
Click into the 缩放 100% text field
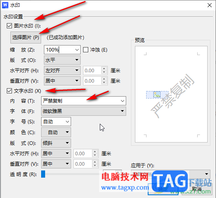[x=59, y=50]
